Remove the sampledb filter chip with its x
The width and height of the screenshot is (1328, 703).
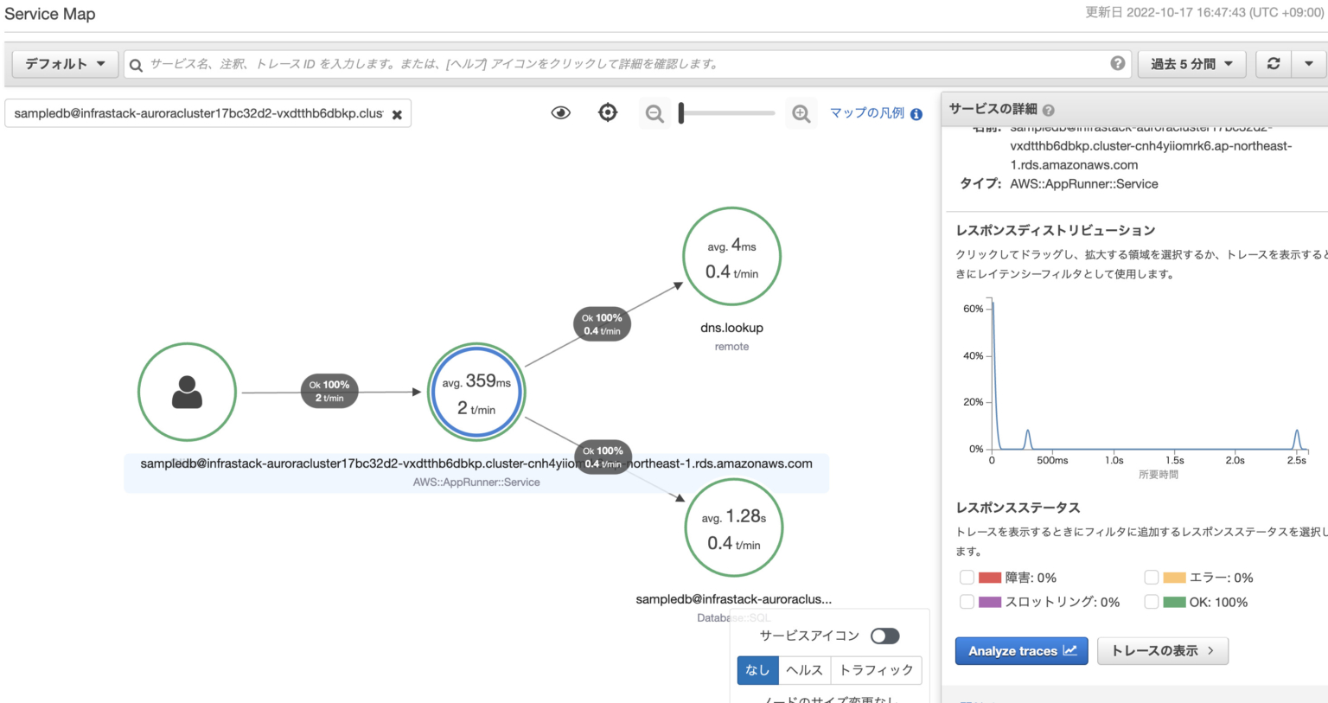point(397,112)
